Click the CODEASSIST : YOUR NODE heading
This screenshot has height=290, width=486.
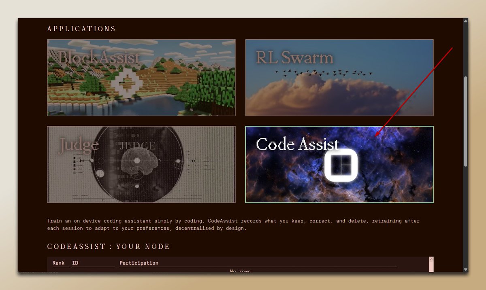point(108,246)
